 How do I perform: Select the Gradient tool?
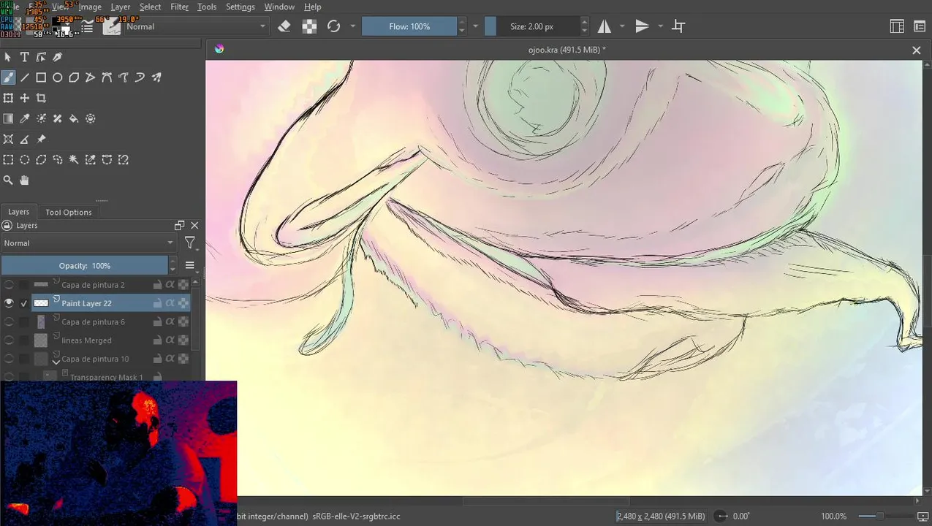pos(8,118)
